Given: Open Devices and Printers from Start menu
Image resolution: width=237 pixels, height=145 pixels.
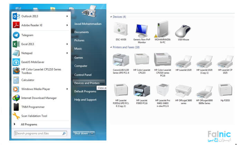Looking at the screenshot, I should [87, 83].
